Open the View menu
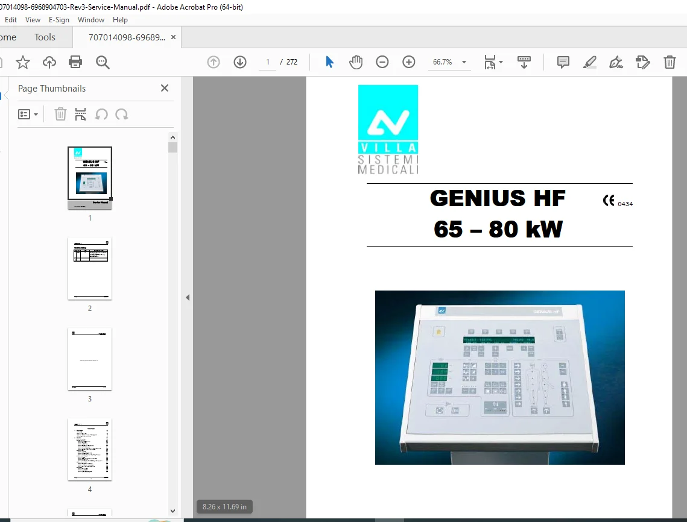The height and width of the screenshot is (522, 687). point(33,20)
